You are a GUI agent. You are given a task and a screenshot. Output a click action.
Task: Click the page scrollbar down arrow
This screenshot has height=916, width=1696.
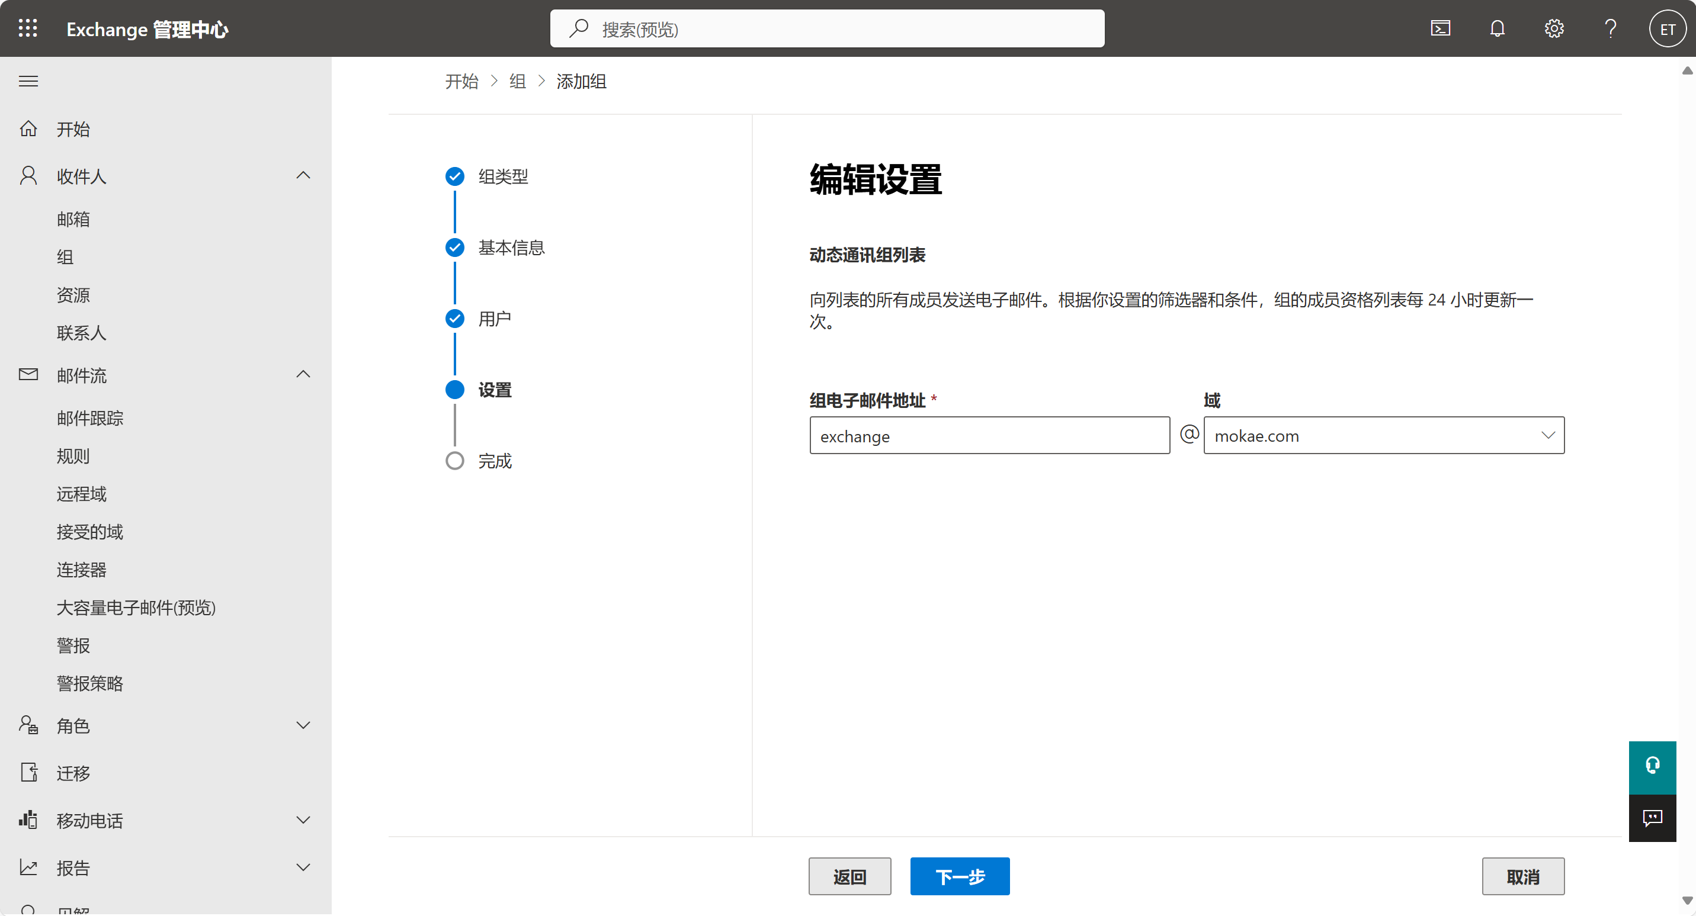tap(1687, 900)
